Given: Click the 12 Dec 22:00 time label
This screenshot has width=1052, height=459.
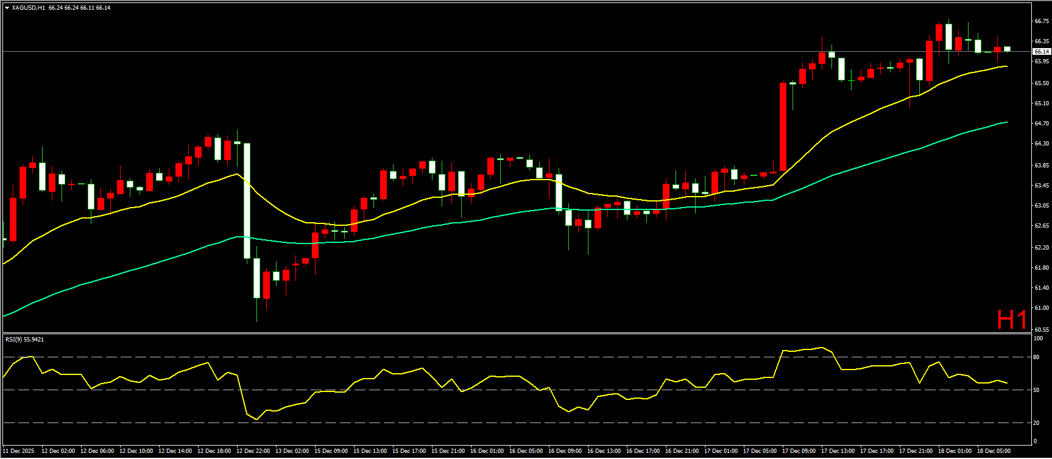Looking at the screenshot, I should [x=253, y=451].
